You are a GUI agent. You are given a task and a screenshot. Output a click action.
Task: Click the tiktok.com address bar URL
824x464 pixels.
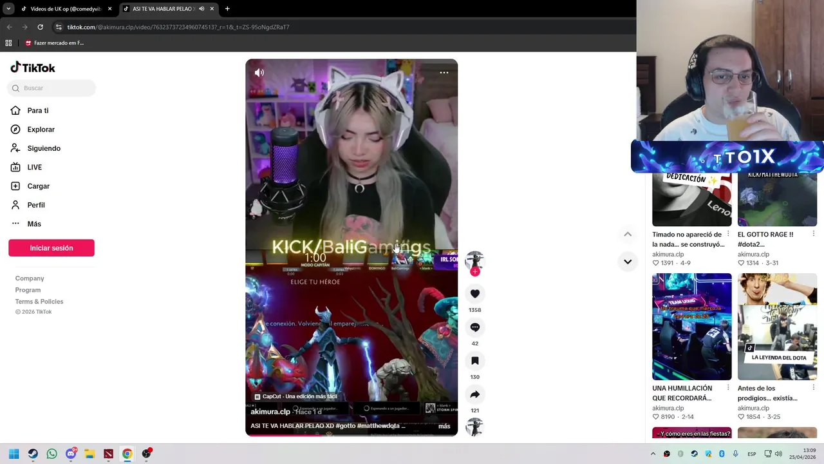pyautogui.click(x=178, y=27)
